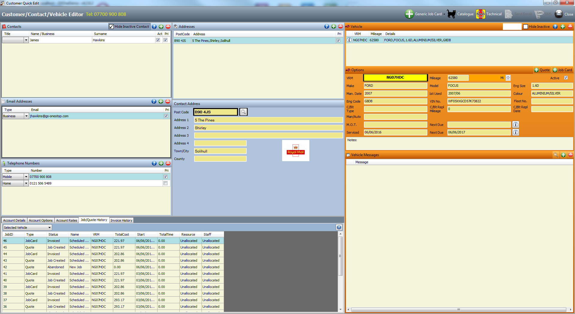Click the Colour field ALUMINIUM/SILVER
The image size is (575, 314).
pyautogui.click(x=552, y=93)
